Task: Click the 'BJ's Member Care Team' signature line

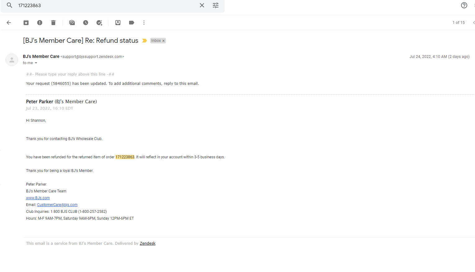Action: click(46, 191)
